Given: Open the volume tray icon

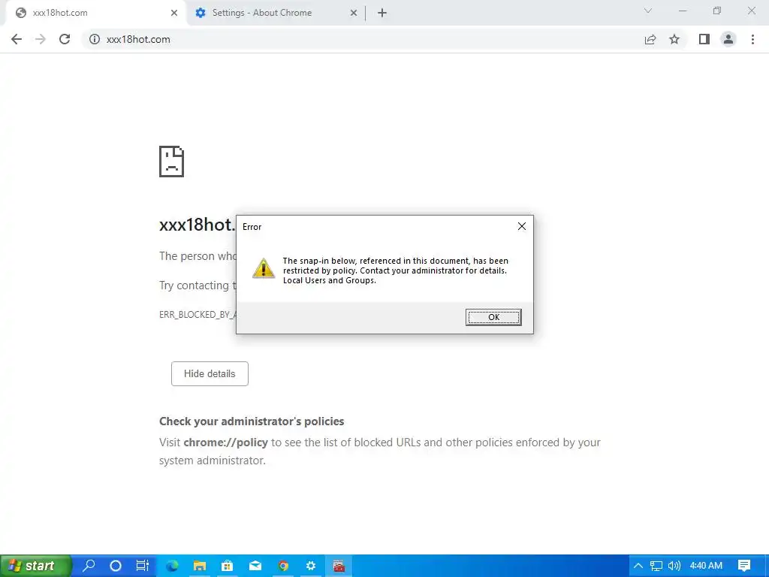Looking at the screenshot, I should tap(674, 566).
